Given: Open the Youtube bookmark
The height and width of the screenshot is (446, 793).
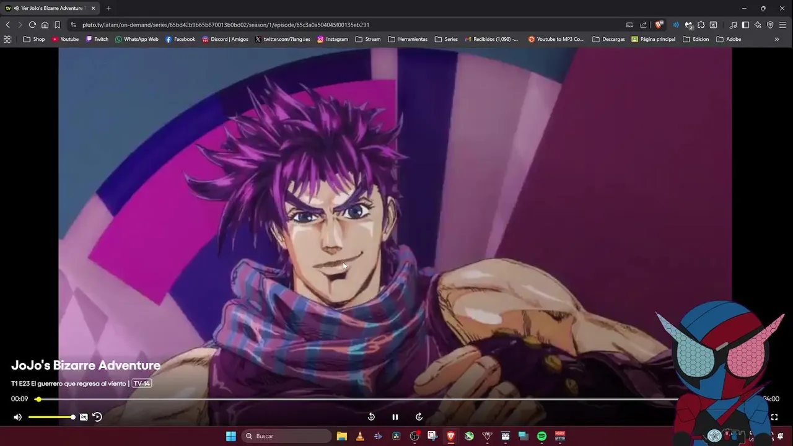Looking at the screenshot, I should click(x=65, y=39).
